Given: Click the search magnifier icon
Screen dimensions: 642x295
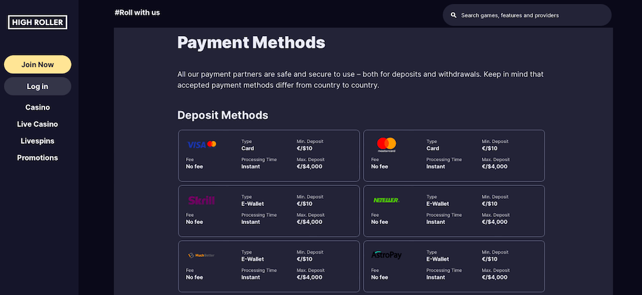Looking at the screenshot, I should coord(453,15).
